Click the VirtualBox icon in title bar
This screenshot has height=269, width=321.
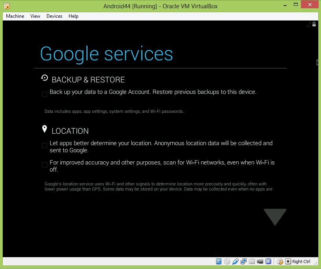[x=7, y=6]
